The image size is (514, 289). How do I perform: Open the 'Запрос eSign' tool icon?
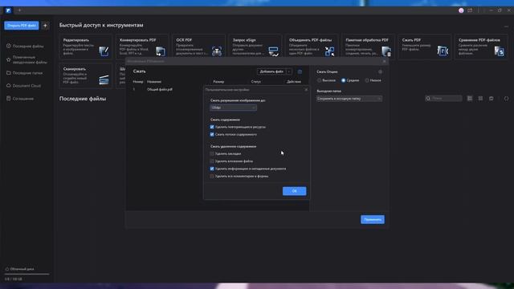(x=273, y=51)
